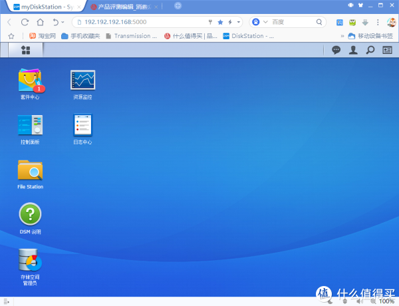Launch Resource Monitor (资源监控) from desktop
Viewport: 399px width, 306px height.
[83, 81]
